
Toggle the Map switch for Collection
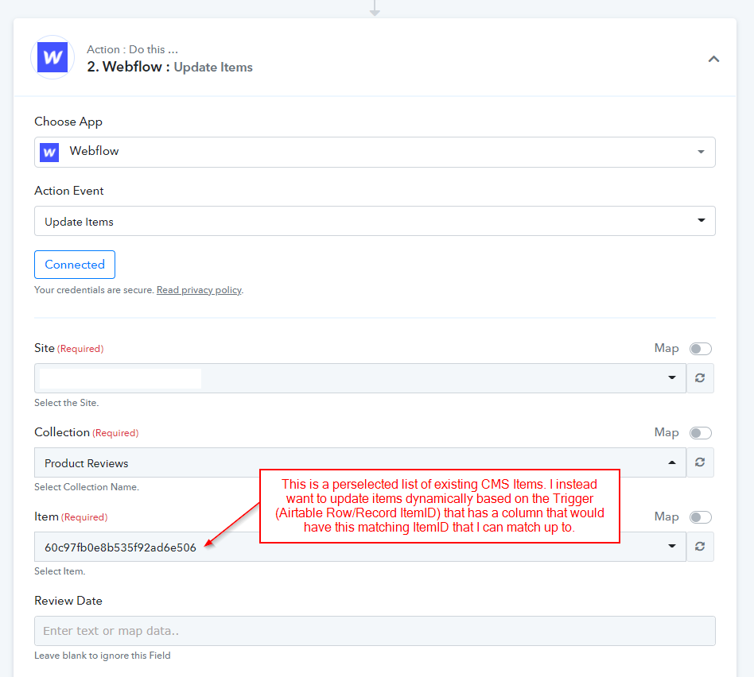tap(700, 433)
